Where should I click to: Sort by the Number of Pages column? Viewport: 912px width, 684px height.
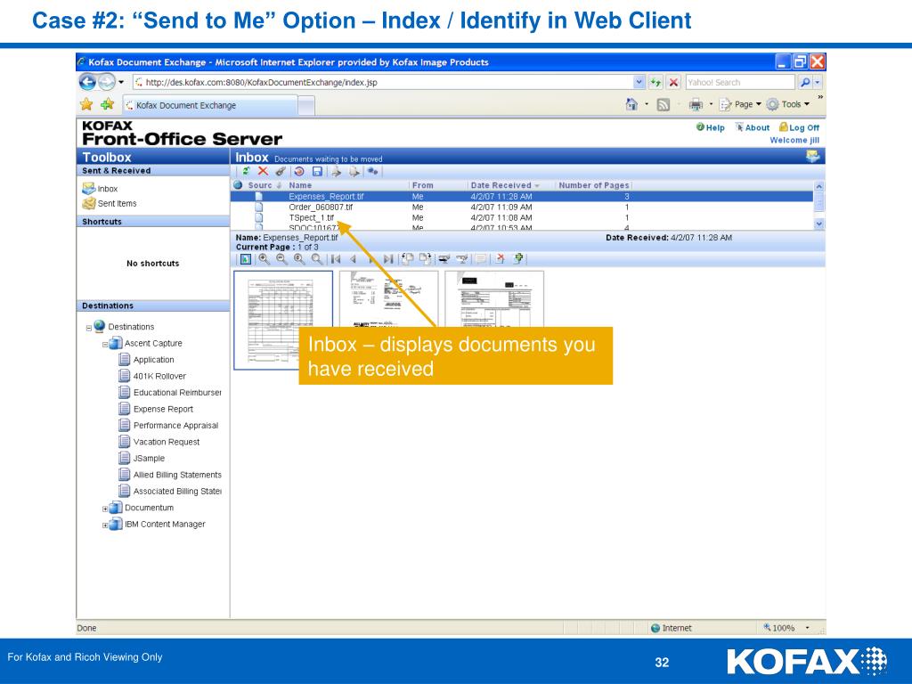point(594,185)
